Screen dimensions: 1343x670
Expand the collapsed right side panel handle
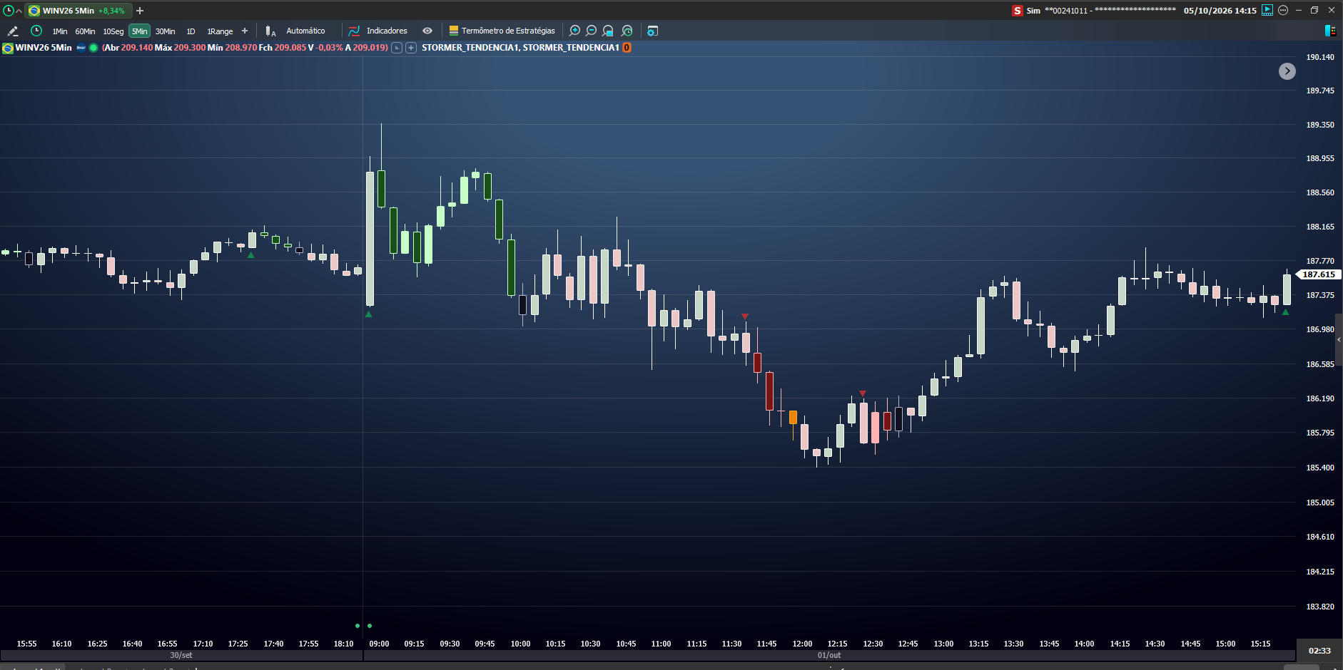point(1339,340)
